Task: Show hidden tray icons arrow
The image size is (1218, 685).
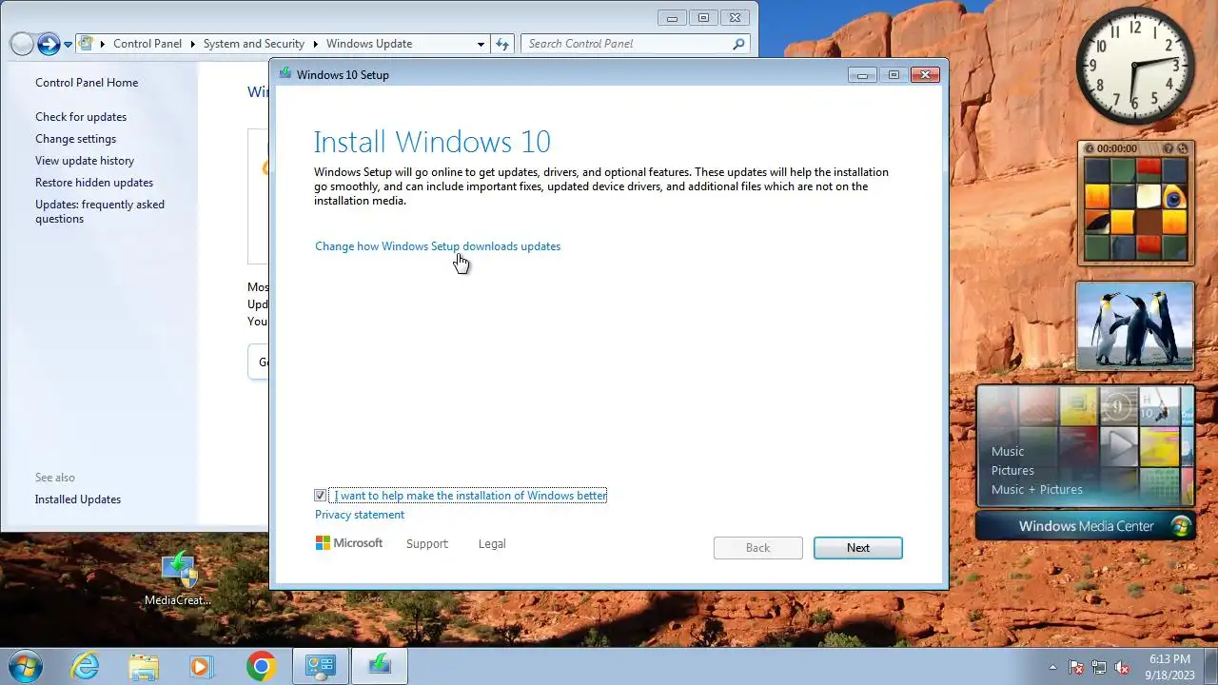Action: click(1052, 667)
